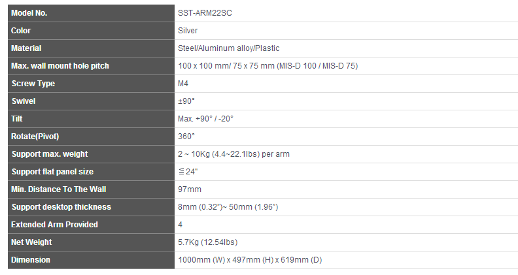Click Max. wall mount hole pitch label

[x=60, y=66]
